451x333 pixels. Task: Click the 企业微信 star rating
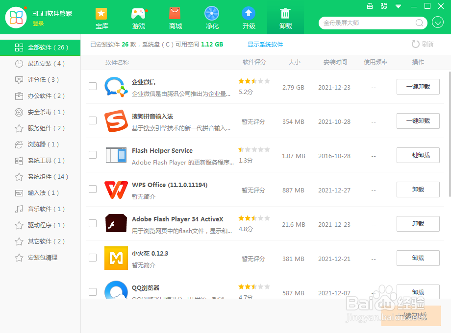254,81
